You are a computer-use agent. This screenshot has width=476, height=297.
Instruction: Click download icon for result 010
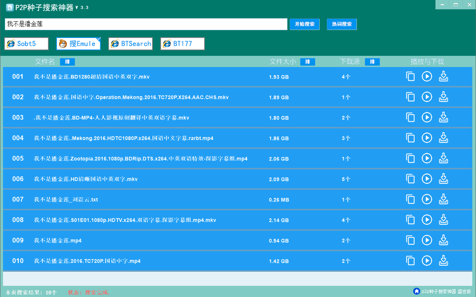(443, 261)
